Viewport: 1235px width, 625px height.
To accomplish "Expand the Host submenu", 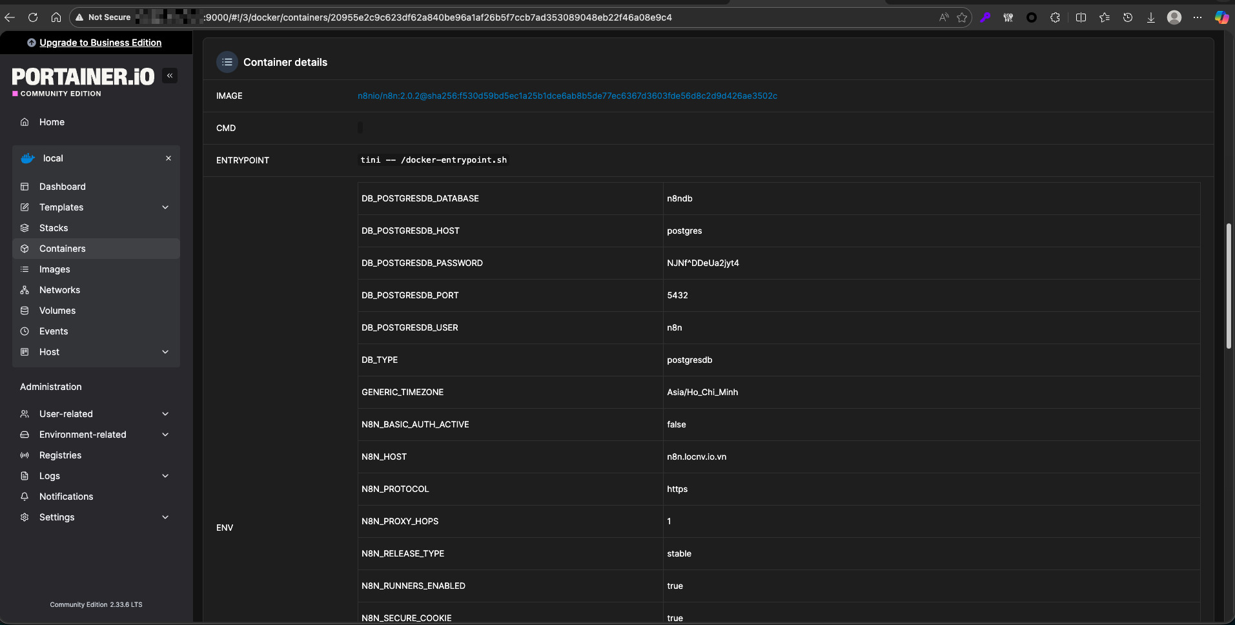I will [165, 352].
